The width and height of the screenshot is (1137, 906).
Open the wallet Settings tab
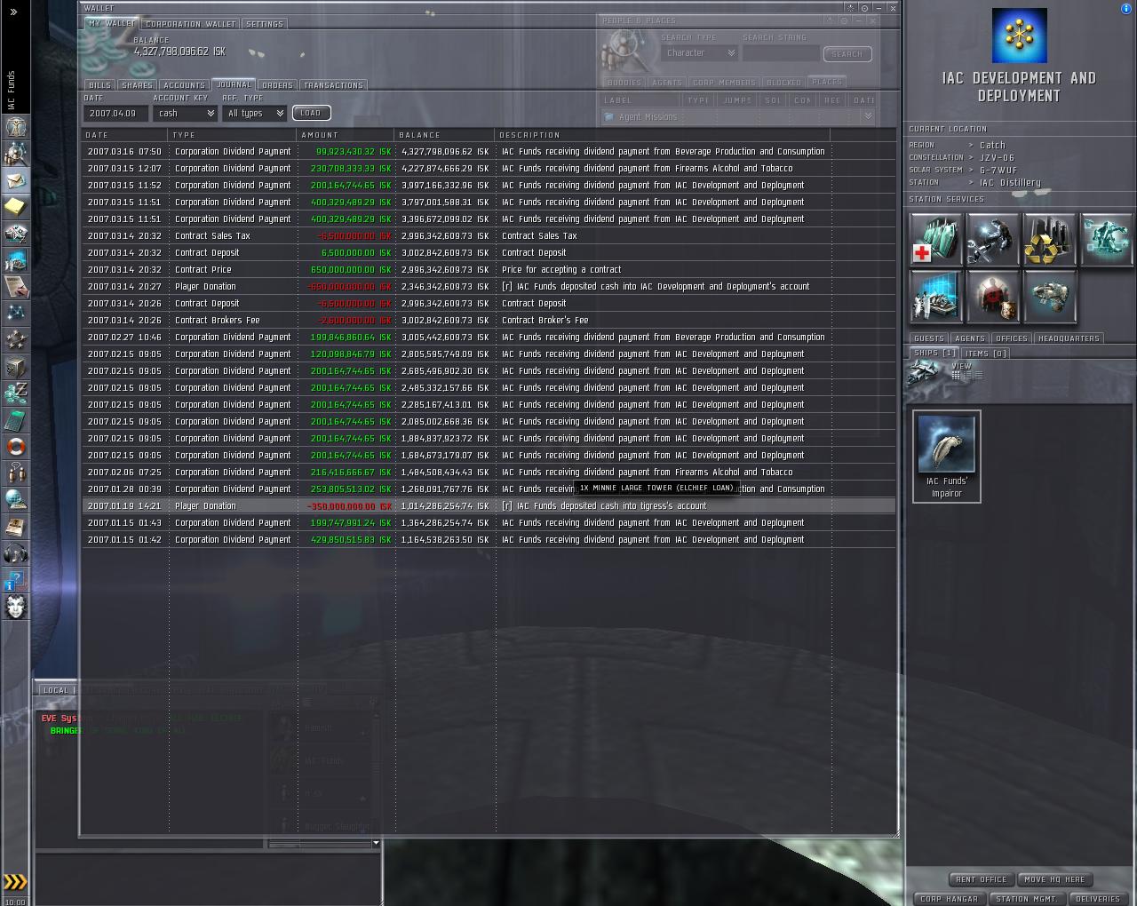(265, 24)
